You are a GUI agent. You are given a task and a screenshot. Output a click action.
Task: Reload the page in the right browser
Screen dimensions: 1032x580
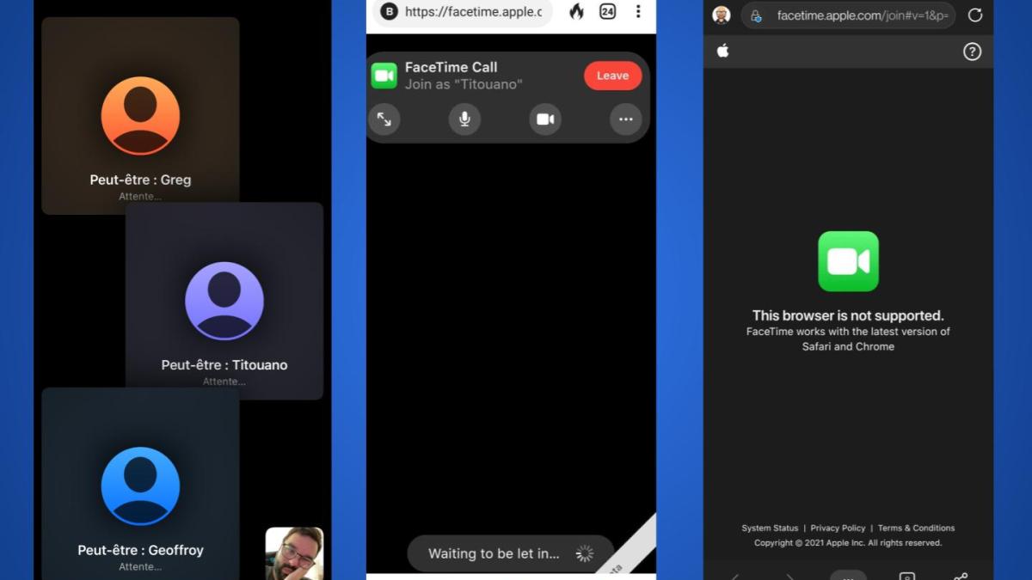pos(974,15)
